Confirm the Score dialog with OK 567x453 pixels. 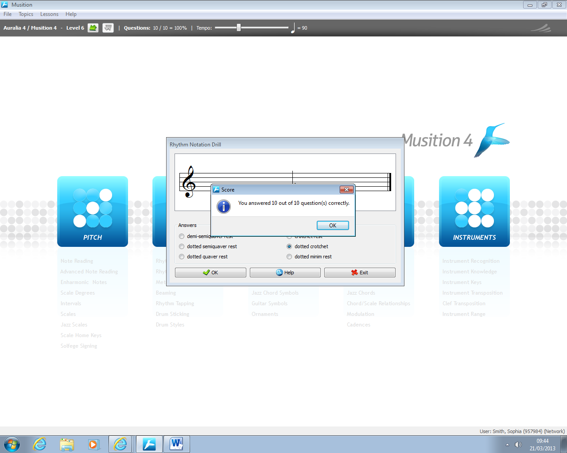coord(333,226)
